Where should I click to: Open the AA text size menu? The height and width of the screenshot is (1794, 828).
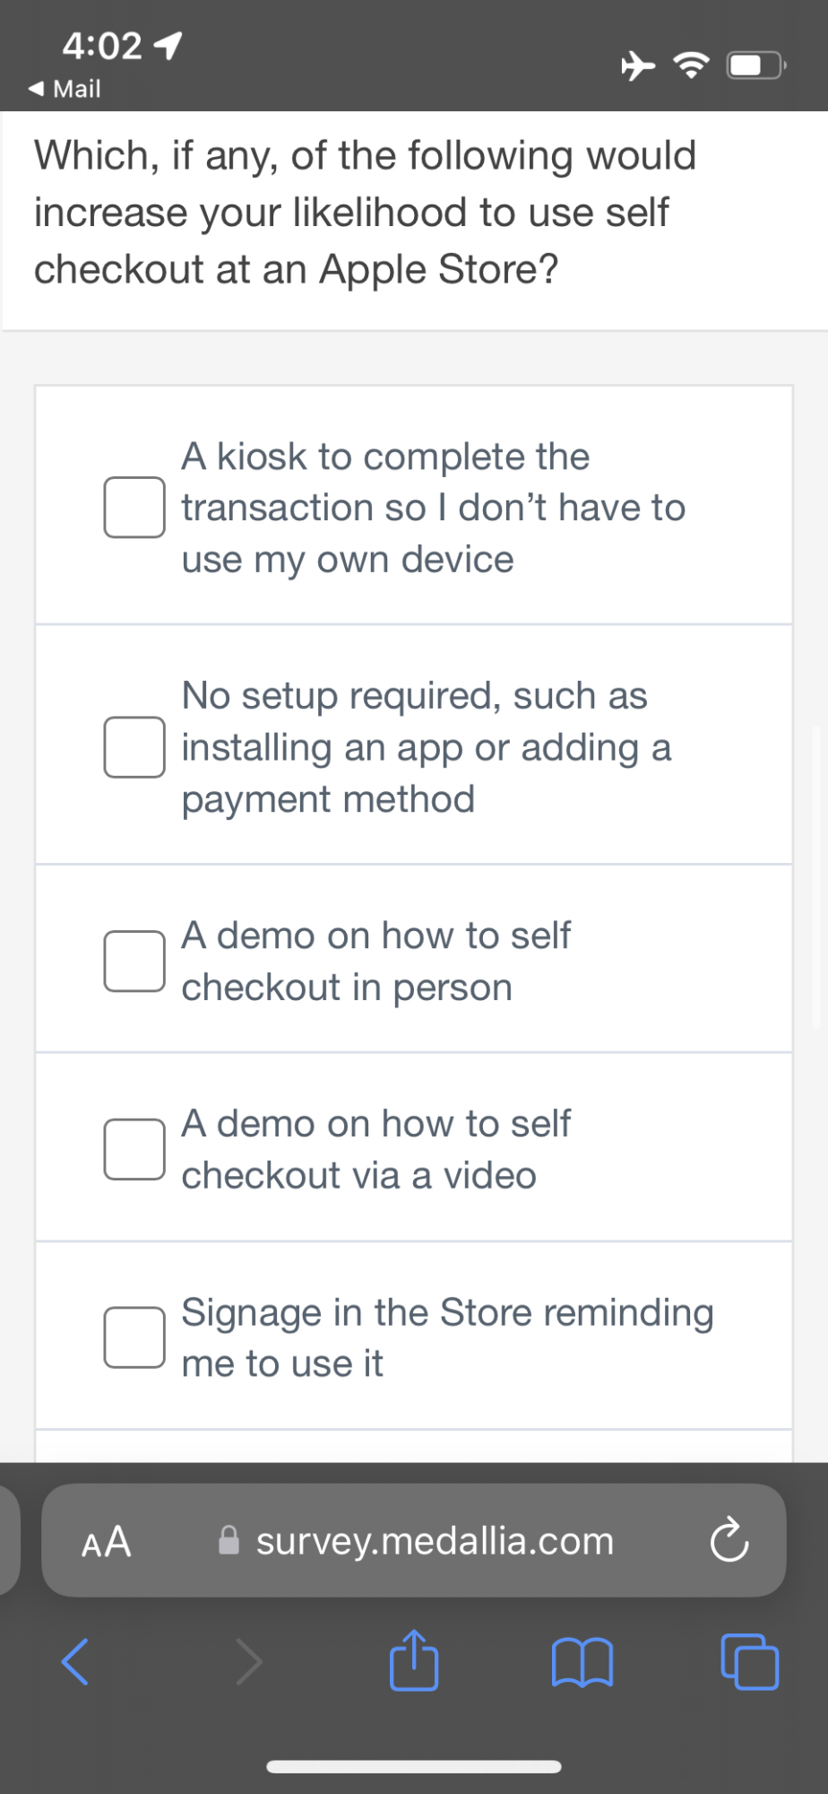(107, 1541)
